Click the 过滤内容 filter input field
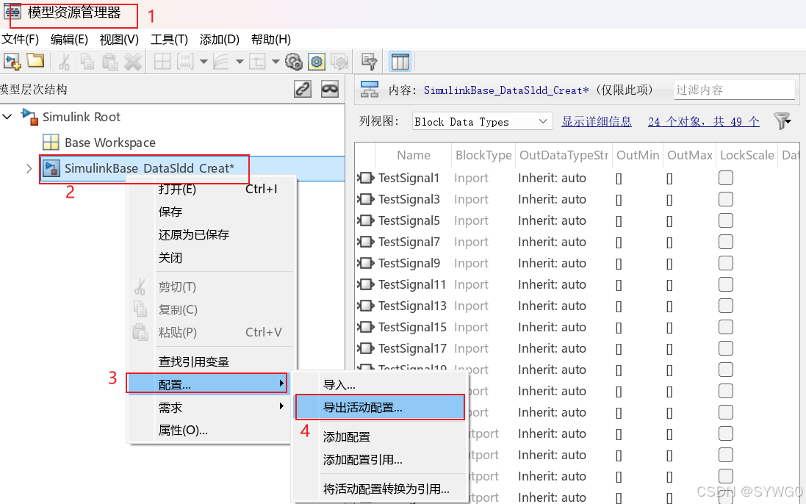Viewport: 806px width, 504px height. point(735,90)
